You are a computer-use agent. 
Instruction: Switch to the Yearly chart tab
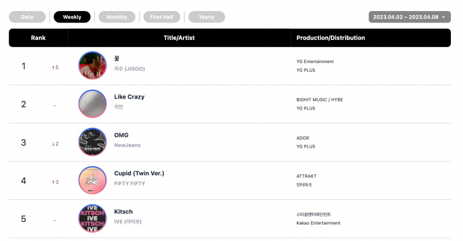coord(207,17)
